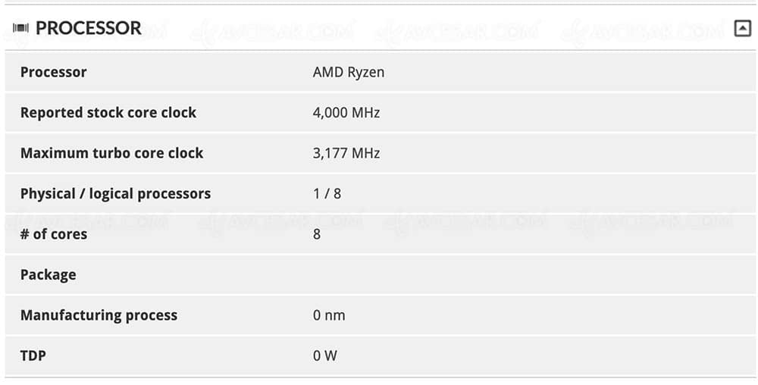Click the 0 W value
This screenshot has width=758, height=385.
[x=325, y=356]
